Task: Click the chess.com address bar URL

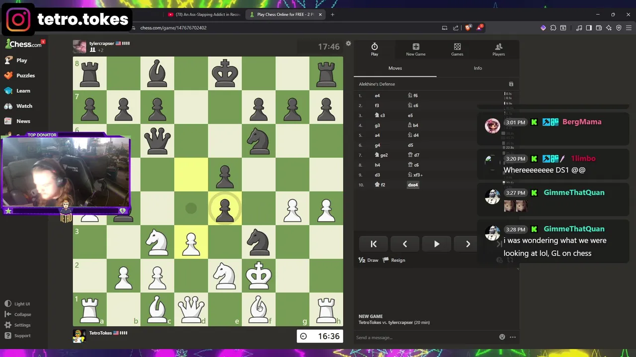Action: (x=173, y=28)
